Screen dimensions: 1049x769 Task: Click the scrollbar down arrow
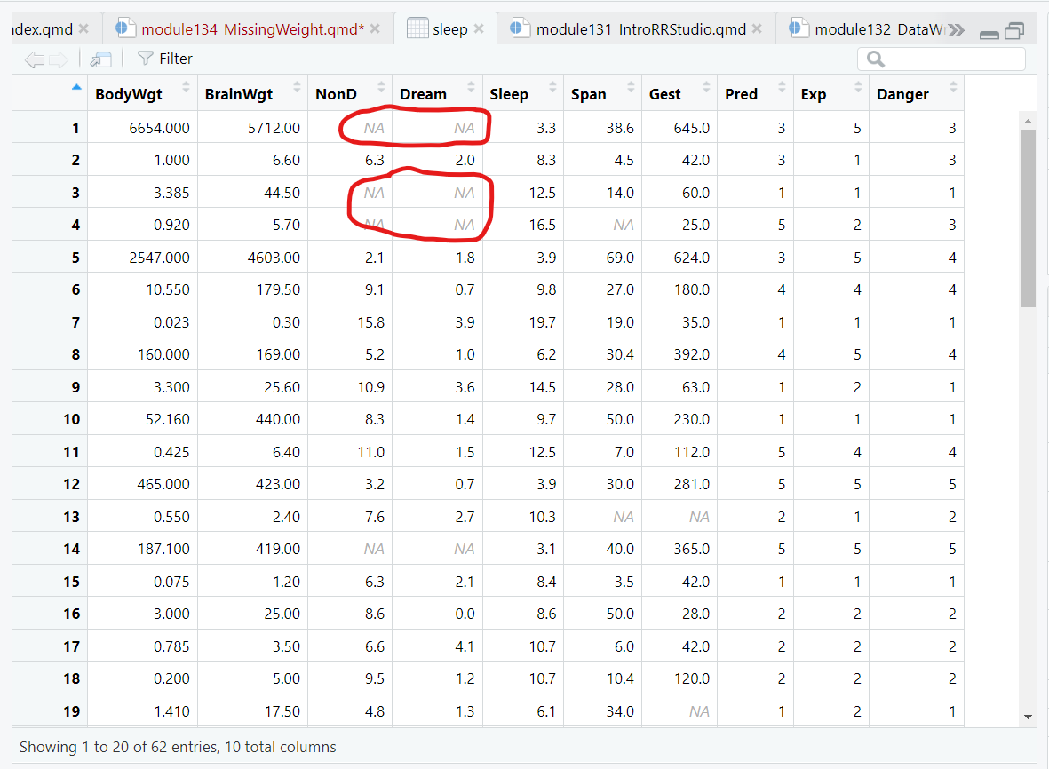[x=1028, y=717]
